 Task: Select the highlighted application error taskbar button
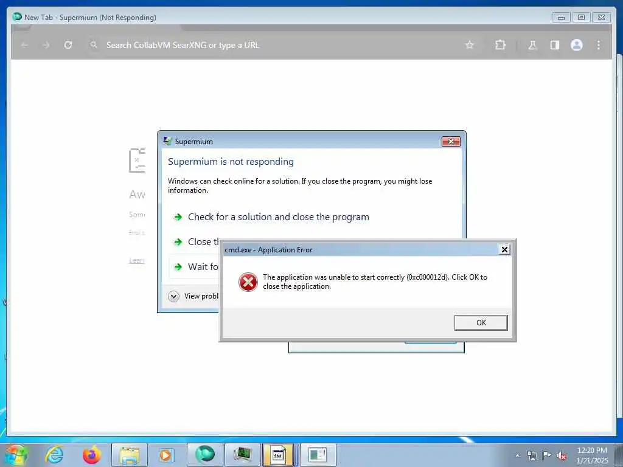click(278, 455)
